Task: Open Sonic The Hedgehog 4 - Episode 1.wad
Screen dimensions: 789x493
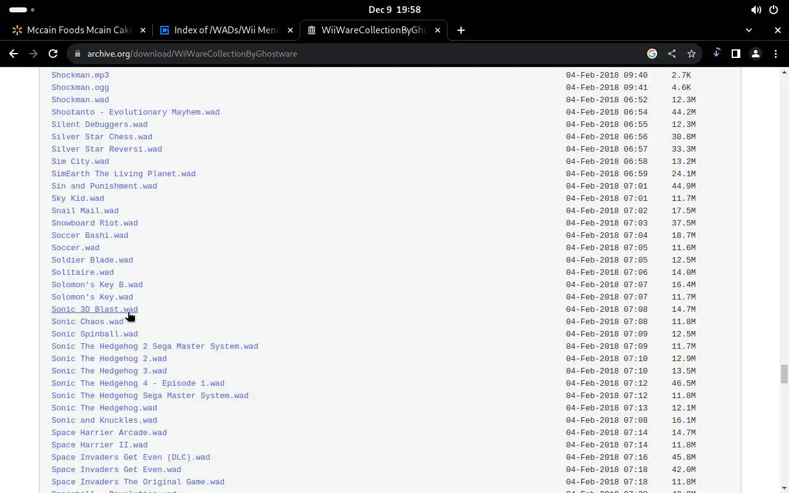Action: click(138, 383)
